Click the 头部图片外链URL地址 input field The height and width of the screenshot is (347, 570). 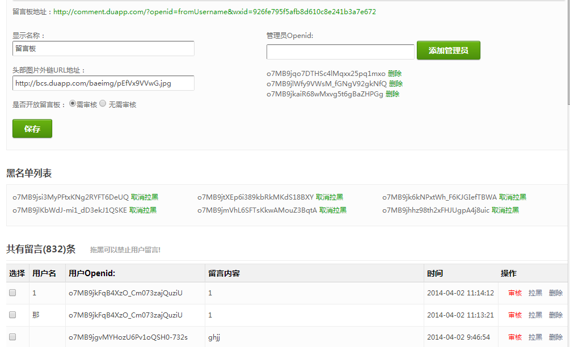point(103,83)
